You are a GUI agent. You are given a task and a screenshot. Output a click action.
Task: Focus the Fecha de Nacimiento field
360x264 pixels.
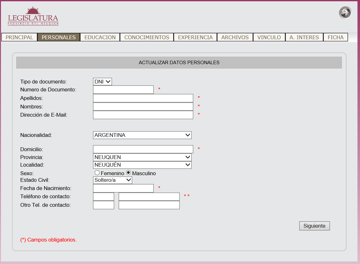click(x=123, y=188)
